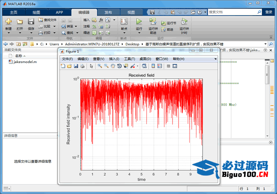The height and width of the screenshot is (194, 277).
Task: Switch to the 绘图 (Plots) tab
Action: tap(36, 12)
